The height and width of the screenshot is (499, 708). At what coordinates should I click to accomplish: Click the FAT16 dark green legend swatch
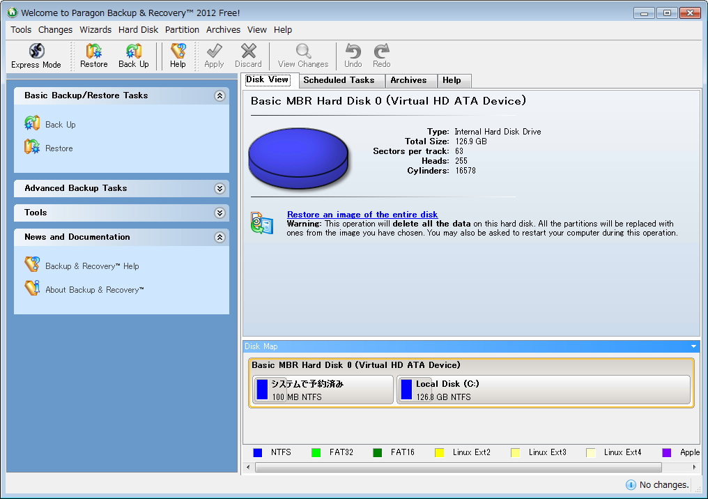pyautogui.click(x=378, y=452)
